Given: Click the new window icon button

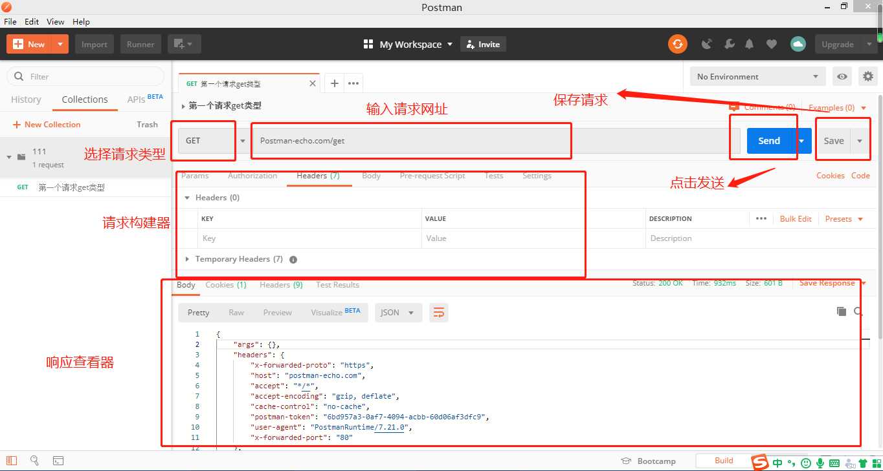Looking at the screenshot, I should click(x=184, y=44).
